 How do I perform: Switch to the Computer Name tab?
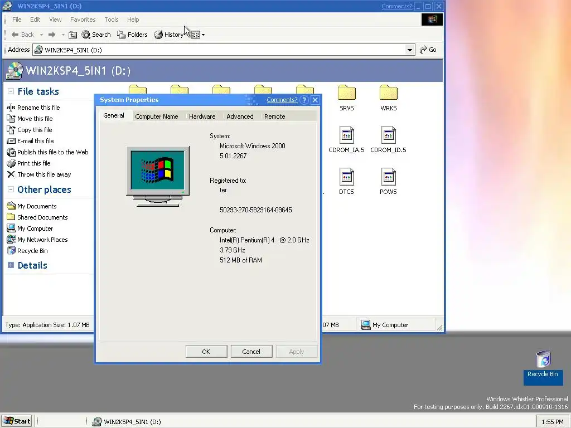(x=157, y=116)
